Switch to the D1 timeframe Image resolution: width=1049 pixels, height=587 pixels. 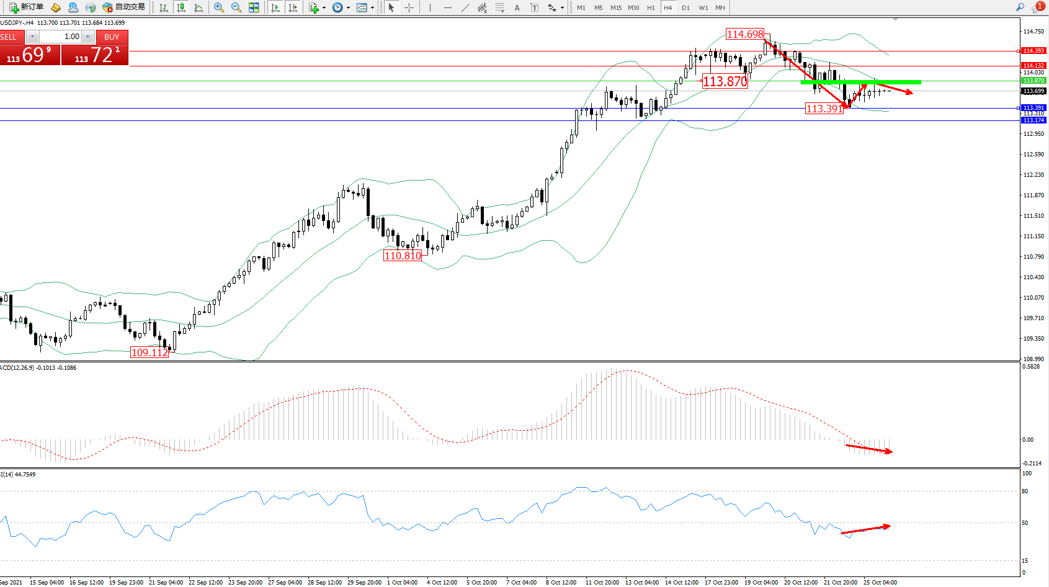tap(685, 7)
